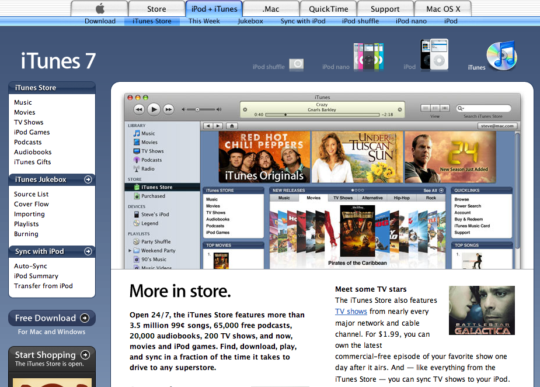The width and height of the screenshot is (540, 387).
Task: Click the Purchased icon in iTunes sidebar
Action: tap(137, 196)
